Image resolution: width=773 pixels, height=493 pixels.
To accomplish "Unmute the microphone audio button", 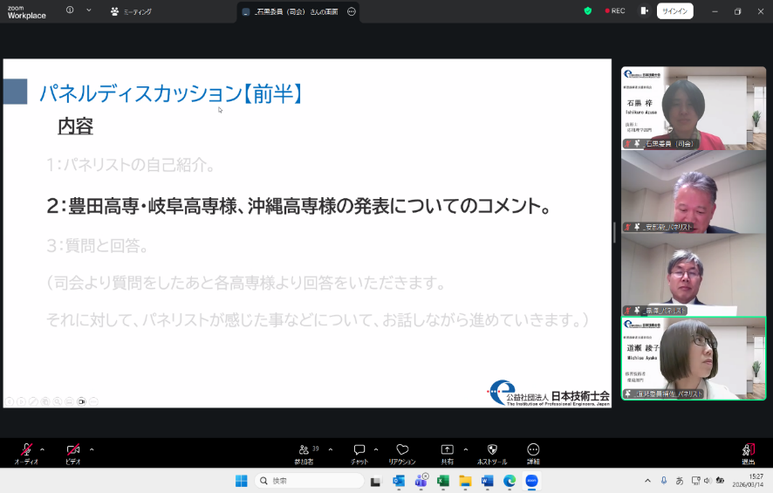I will [25, 451].
